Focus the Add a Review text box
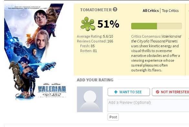189x127 pixels. (x=148, y=105)
